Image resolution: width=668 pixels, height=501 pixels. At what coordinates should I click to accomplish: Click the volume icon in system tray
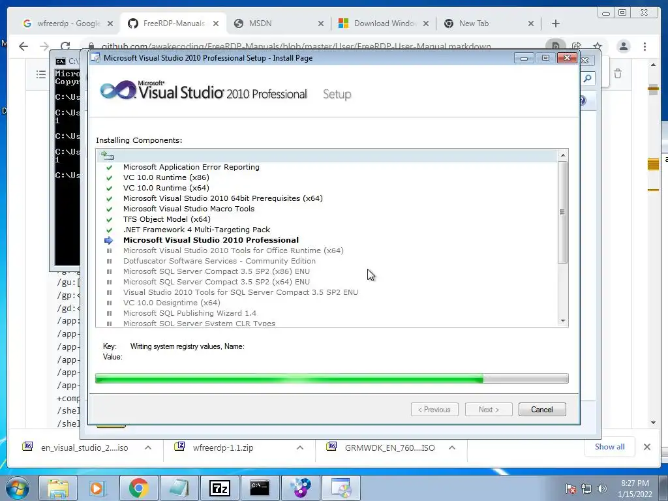point(602,489)
